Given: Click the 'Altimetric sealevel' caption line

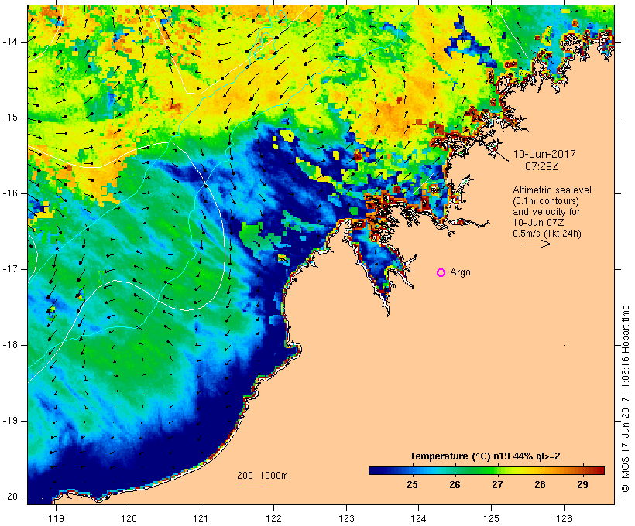Looking at the screenshot, I should click(552, 190).
